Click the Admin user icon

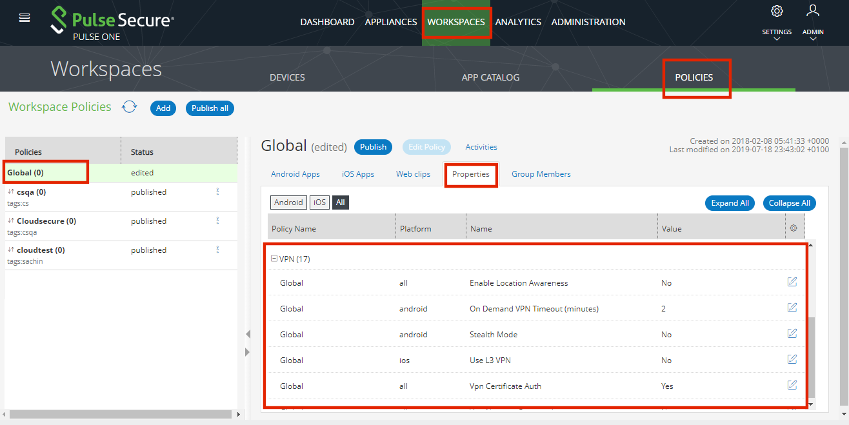coord(813,11)
